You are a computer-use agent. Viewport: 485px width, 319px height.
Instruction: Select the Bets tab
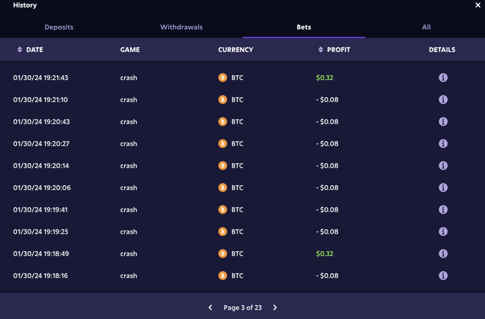tap(304, 27)
